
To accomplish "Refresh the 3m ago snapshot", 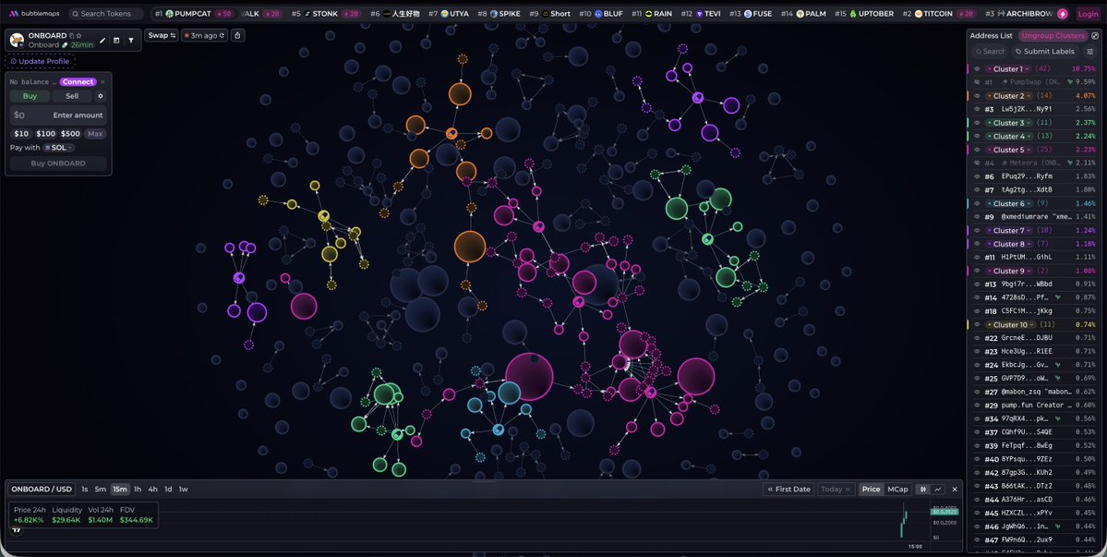I will tap(222, 35).
